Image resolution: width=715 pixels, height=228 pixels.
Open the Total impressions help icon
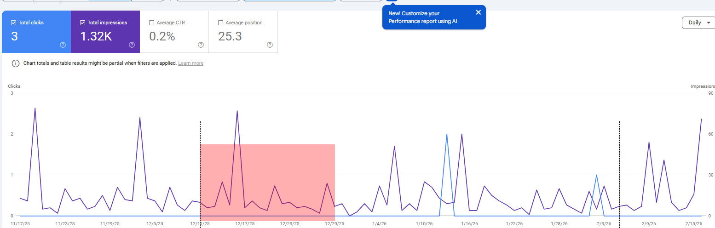(132, 45)
